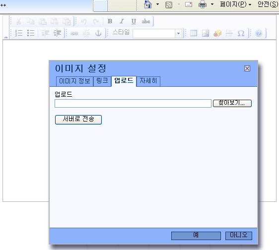Expand the Print dropdown arrow
Screen dimensions: 279x250
point(212,4)
